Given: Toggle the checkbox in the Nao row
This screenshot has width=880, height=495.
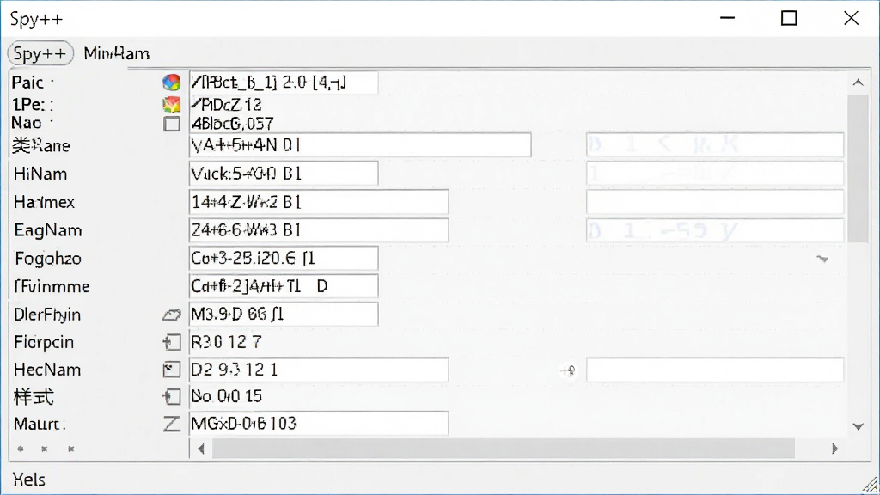Looking at the screenshot, I should pos(172,124).
